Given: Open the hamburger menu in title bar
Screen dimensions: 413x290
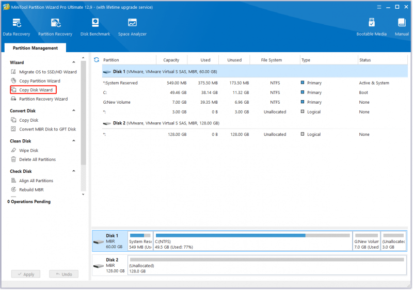Looking at the screenshot, I should point(379,7).
